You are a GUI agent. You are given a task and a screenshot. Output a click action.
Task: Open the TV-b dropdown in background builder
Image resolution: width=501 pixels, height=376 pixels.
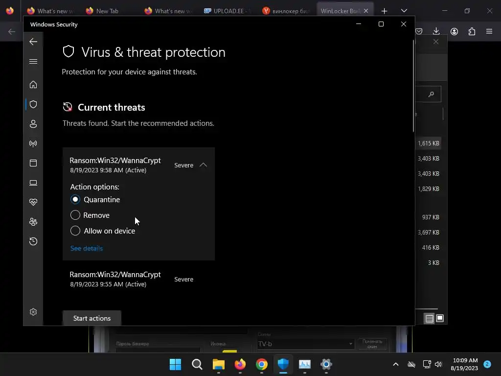click(306, 344)
